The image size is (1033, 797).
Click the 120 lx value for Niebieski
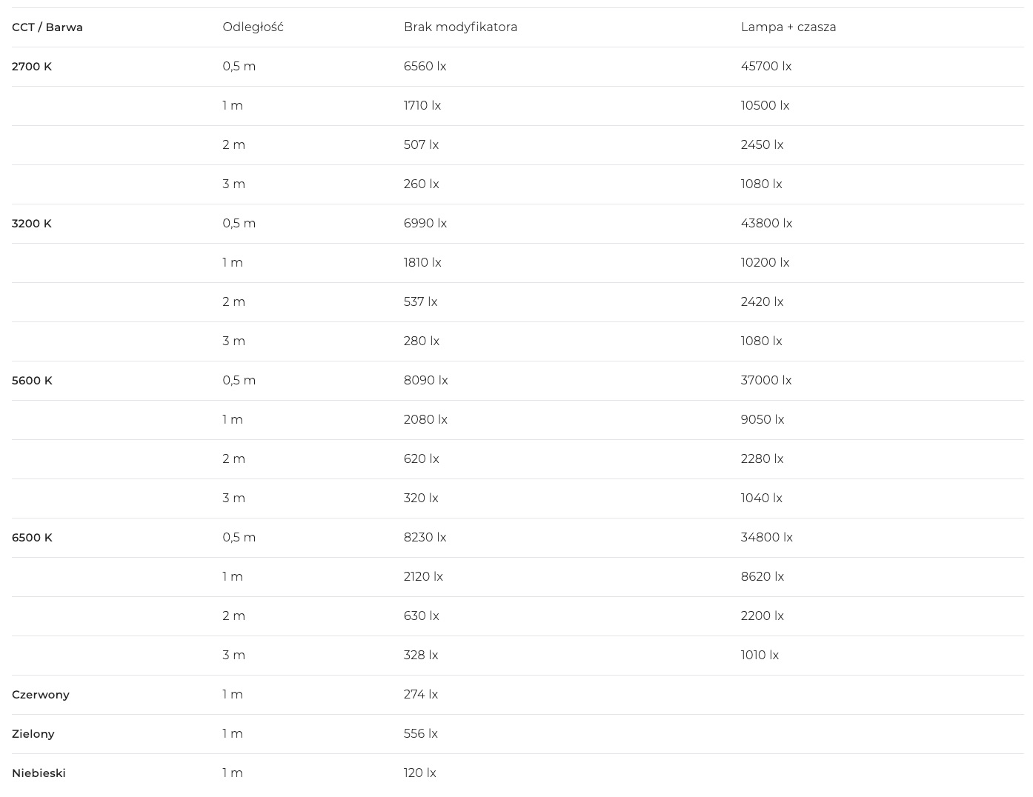(x=419, y=773)
